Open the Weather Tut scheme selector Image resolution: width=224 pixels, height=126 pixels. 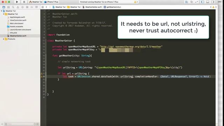36,2
